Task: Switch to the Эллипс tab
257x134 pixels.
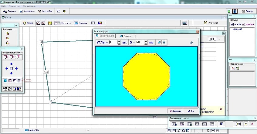Action: point(127,36)
